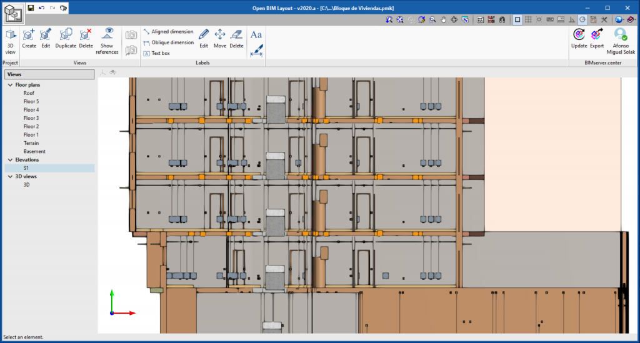The height and width of the screenshot is (343, 640).
Task: Insert a Text box label
Action: pyautogui.click(x=157, y=54)
